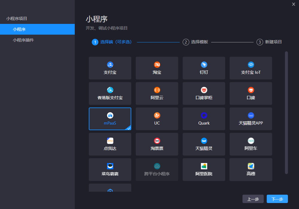Deselect the mPaaS platform icon

coord(110,115)
